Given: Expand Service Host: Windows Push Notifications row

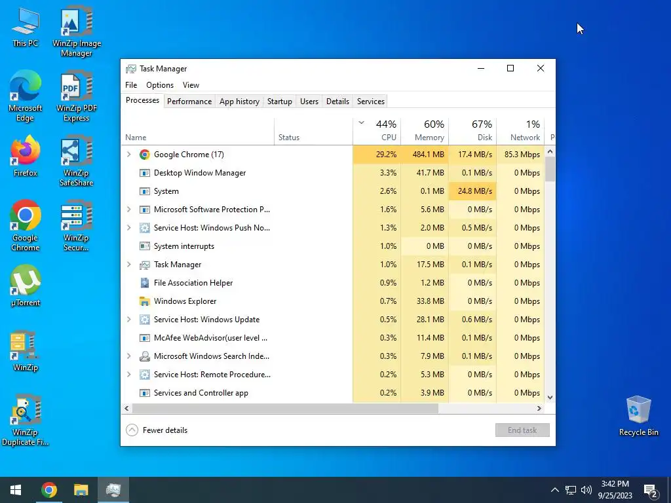Looking at the screenshot, I should [x=129, y=228].
